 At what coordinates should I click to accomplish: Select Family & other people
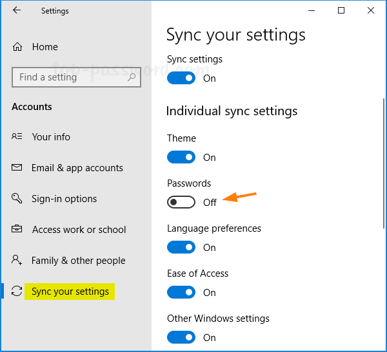(78, 261)
